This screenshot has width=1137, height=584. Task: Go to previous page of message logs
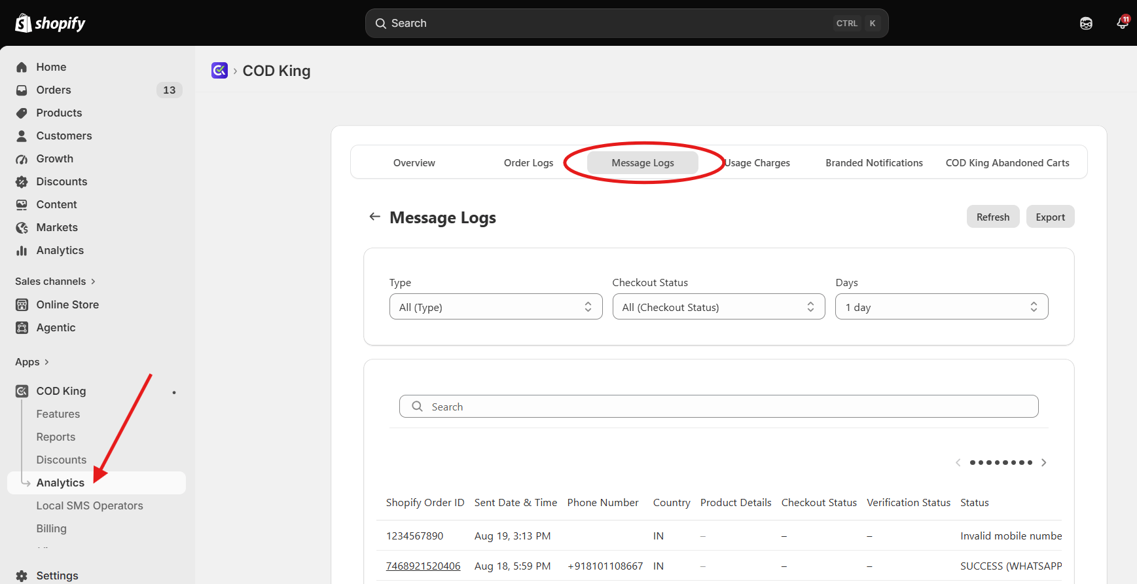[x=958, y=462]
